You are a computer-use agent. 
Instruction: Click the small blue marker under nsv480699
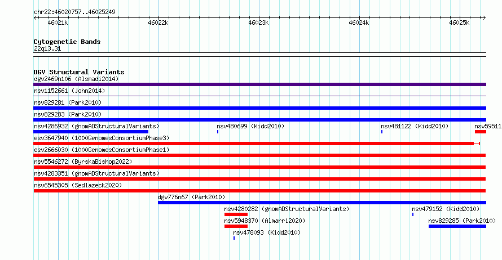[x=218, y=132]
